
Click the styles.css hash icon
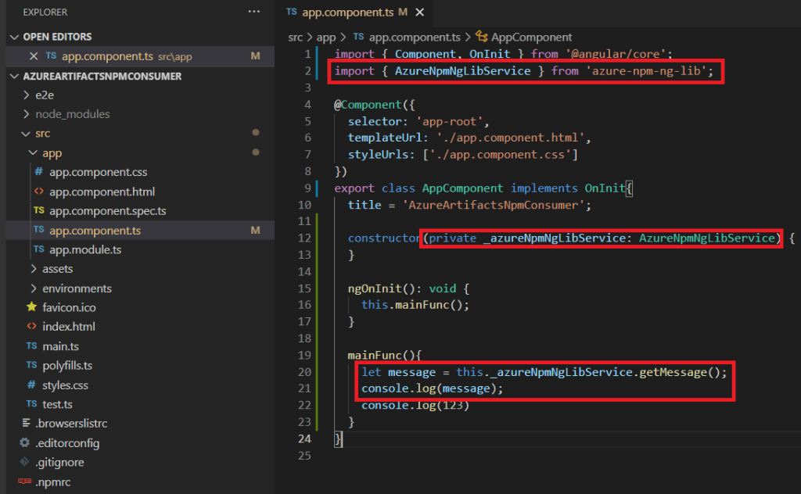coord(31,385)
